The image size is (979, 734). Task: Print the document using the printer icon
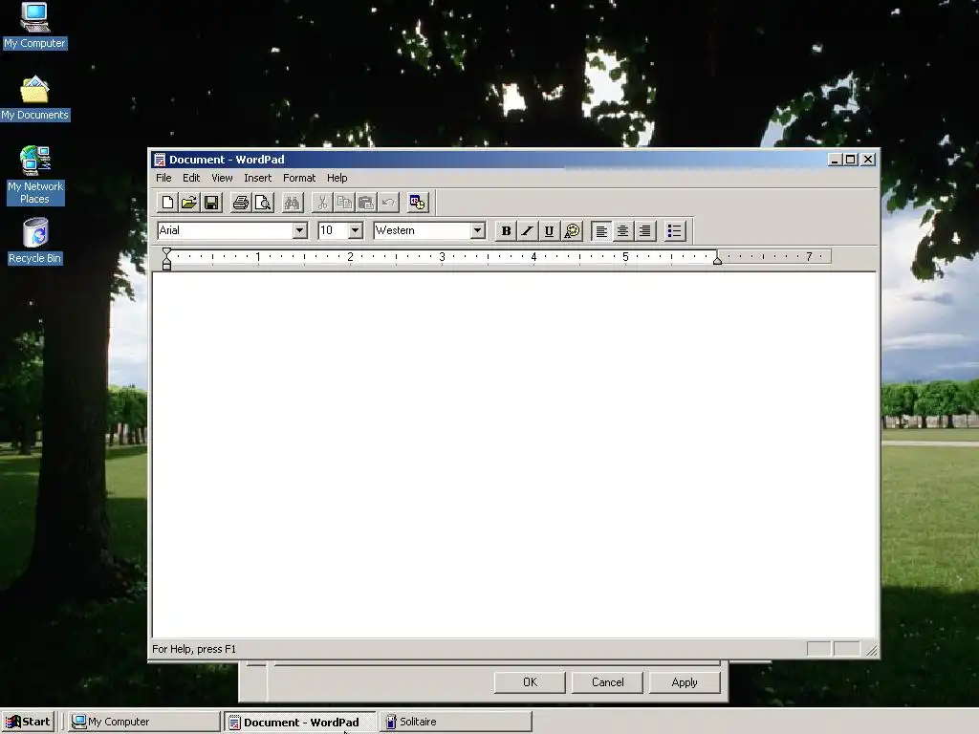pos(240,203)
